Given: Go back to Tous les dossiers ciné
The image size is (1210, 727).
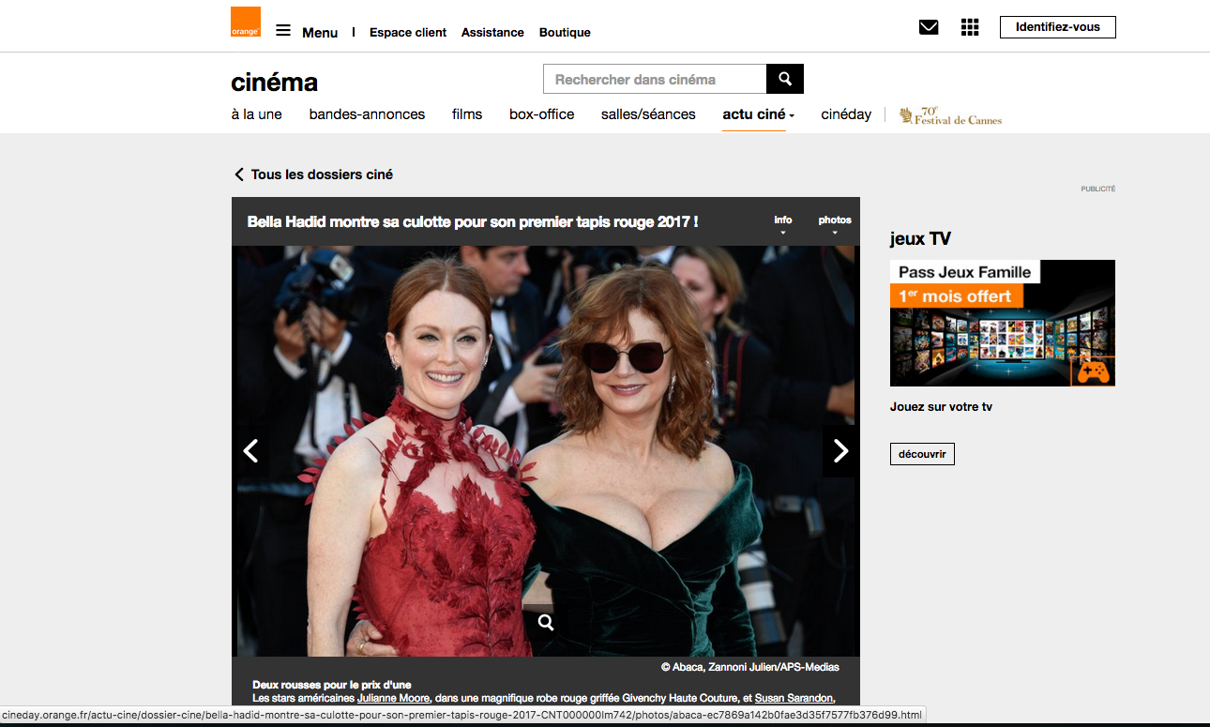Looking at the screenshot, I should pos(313,174).
